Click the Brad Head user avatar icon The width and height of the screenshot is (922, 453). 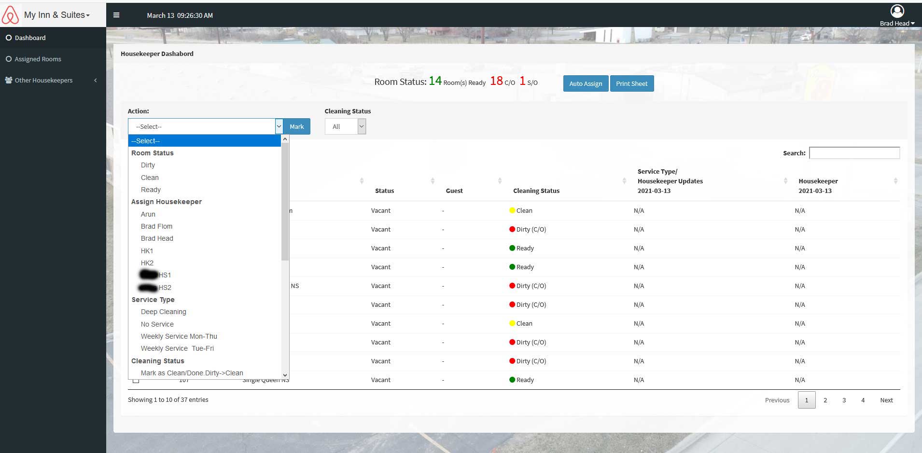897,11
